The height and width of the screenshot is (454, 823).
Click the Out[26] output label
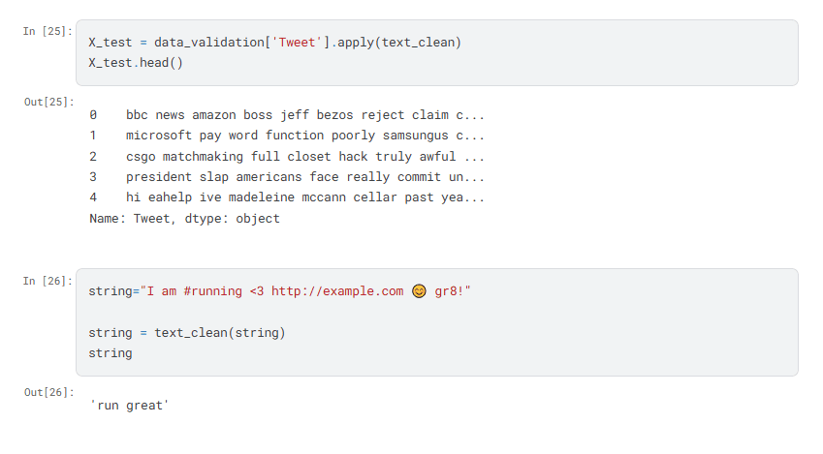48,392
